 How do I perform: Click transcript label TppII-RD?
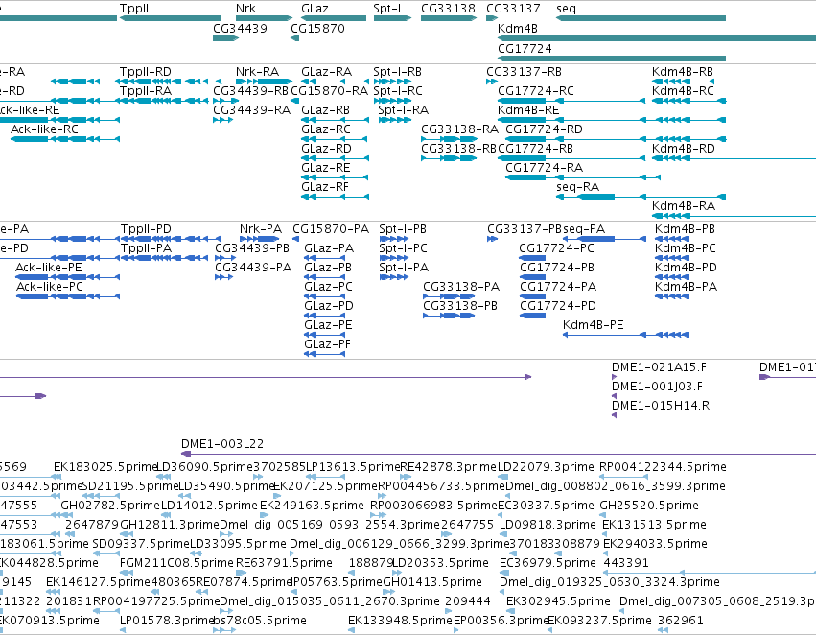point(145,72)
